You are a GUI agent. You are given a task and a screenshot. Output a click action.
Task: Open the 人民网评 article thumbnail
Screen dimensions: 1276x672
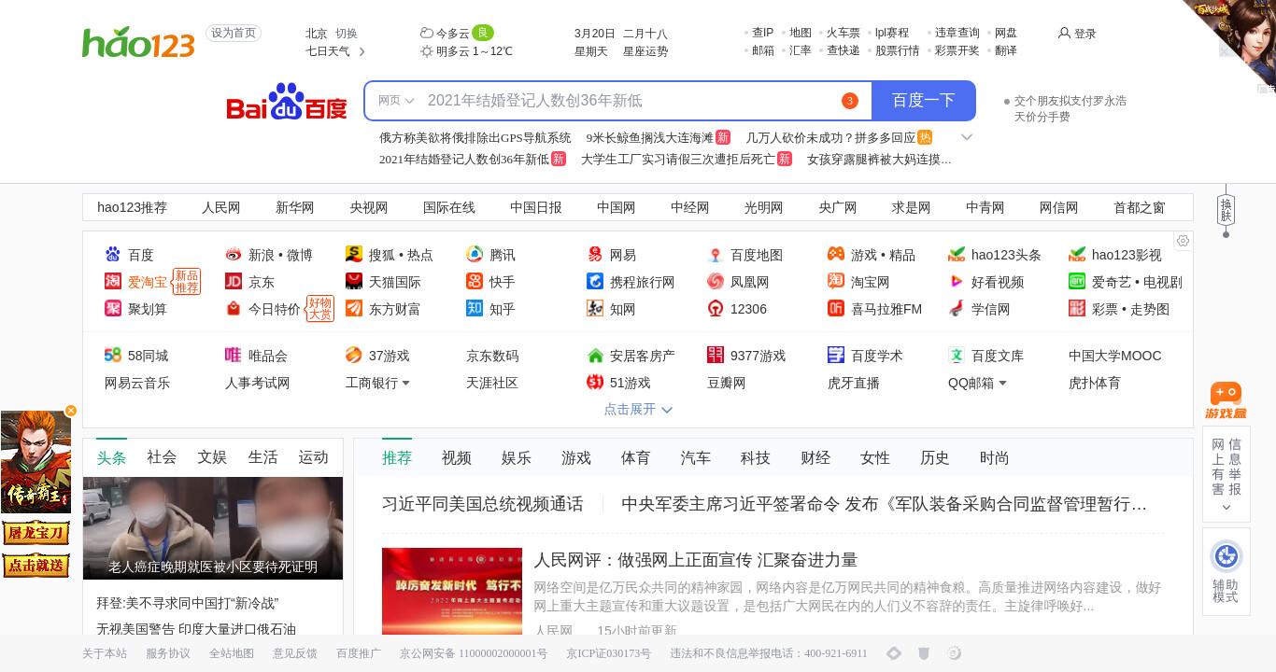(x=452, y=592)
